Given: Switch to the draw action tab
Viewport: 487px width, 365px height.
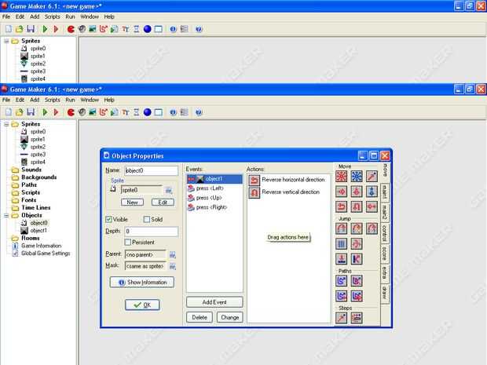Looking at the screenshot, I should pyautogui.click(x=385, y=293).
